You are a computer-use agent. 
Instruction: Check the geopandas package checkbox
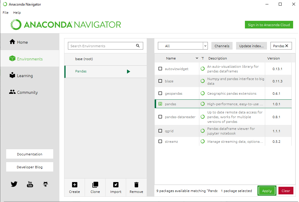click(160, 94)
